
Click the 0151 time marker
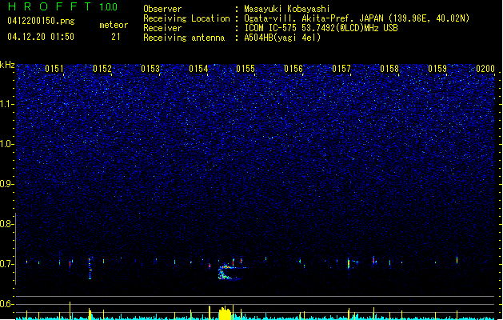pos(54,69)
